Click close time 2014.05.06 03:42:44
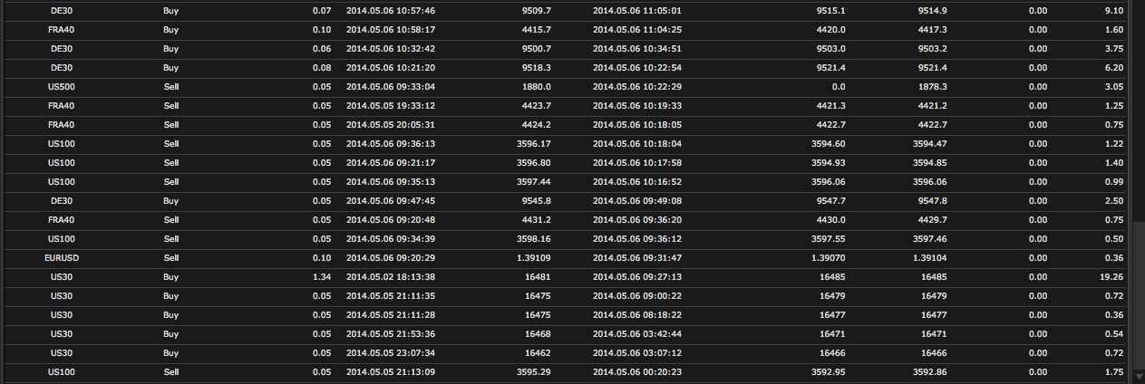This screenshot has width=1145, height=384. [x=636, y=334]
